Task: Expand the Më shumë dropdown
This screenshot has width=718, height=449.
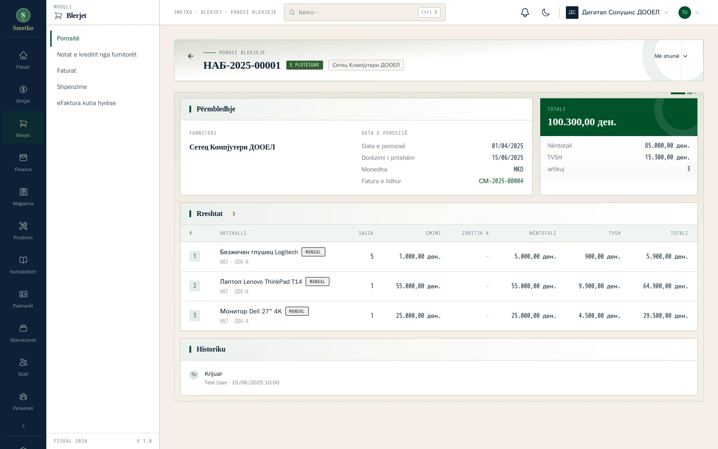Action: (671, 56)
